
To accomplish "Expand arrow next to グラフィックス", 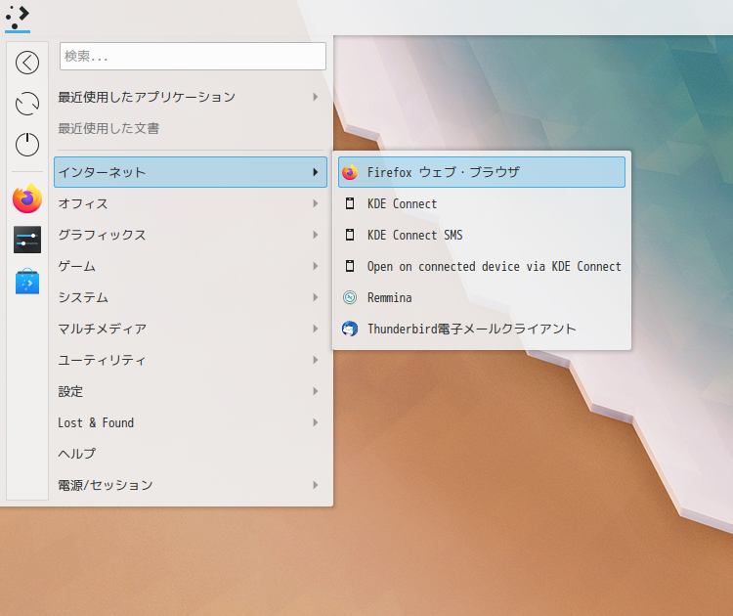I will [316, 235].
